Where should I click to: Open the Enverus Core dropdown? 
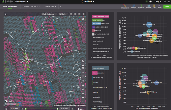(21, 2)
